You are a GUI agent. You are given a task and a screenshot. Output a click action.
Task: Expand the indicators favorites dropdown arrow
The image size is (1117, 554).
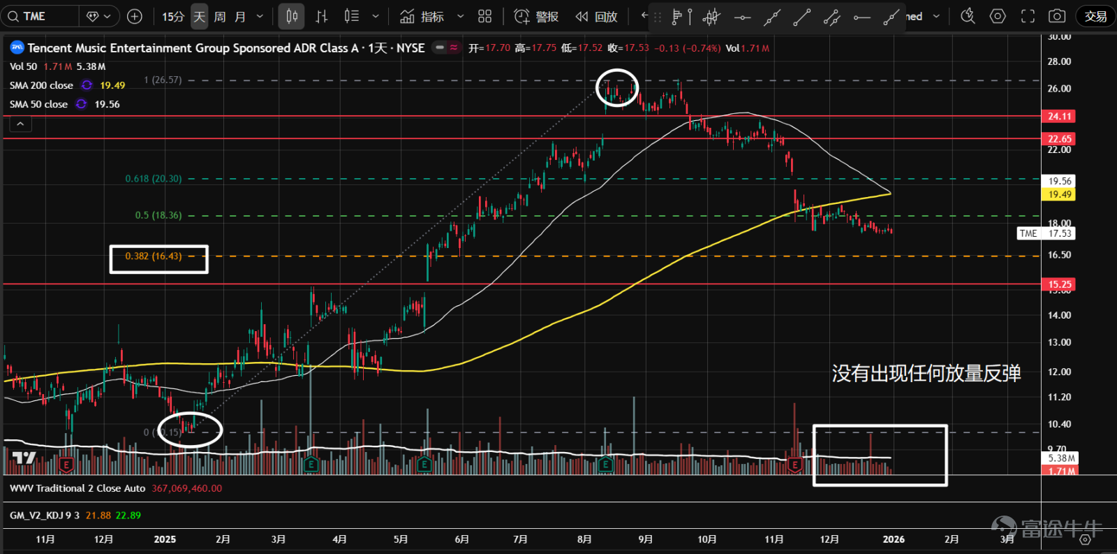(x=460, y=16)
